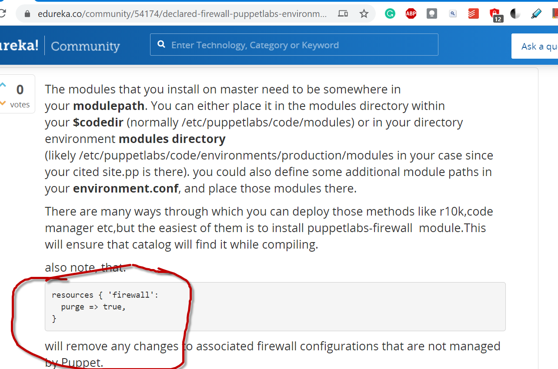Click the magnifier search extension icon
The height and width of the screenshot is (369, 558).
click(453, 14)
